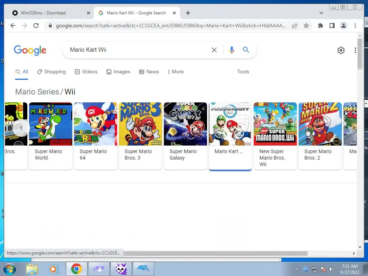The height and width of the screenshot is (276, 368).
Task: Open media player from taskbar
Action: click(x=54, y=269)
